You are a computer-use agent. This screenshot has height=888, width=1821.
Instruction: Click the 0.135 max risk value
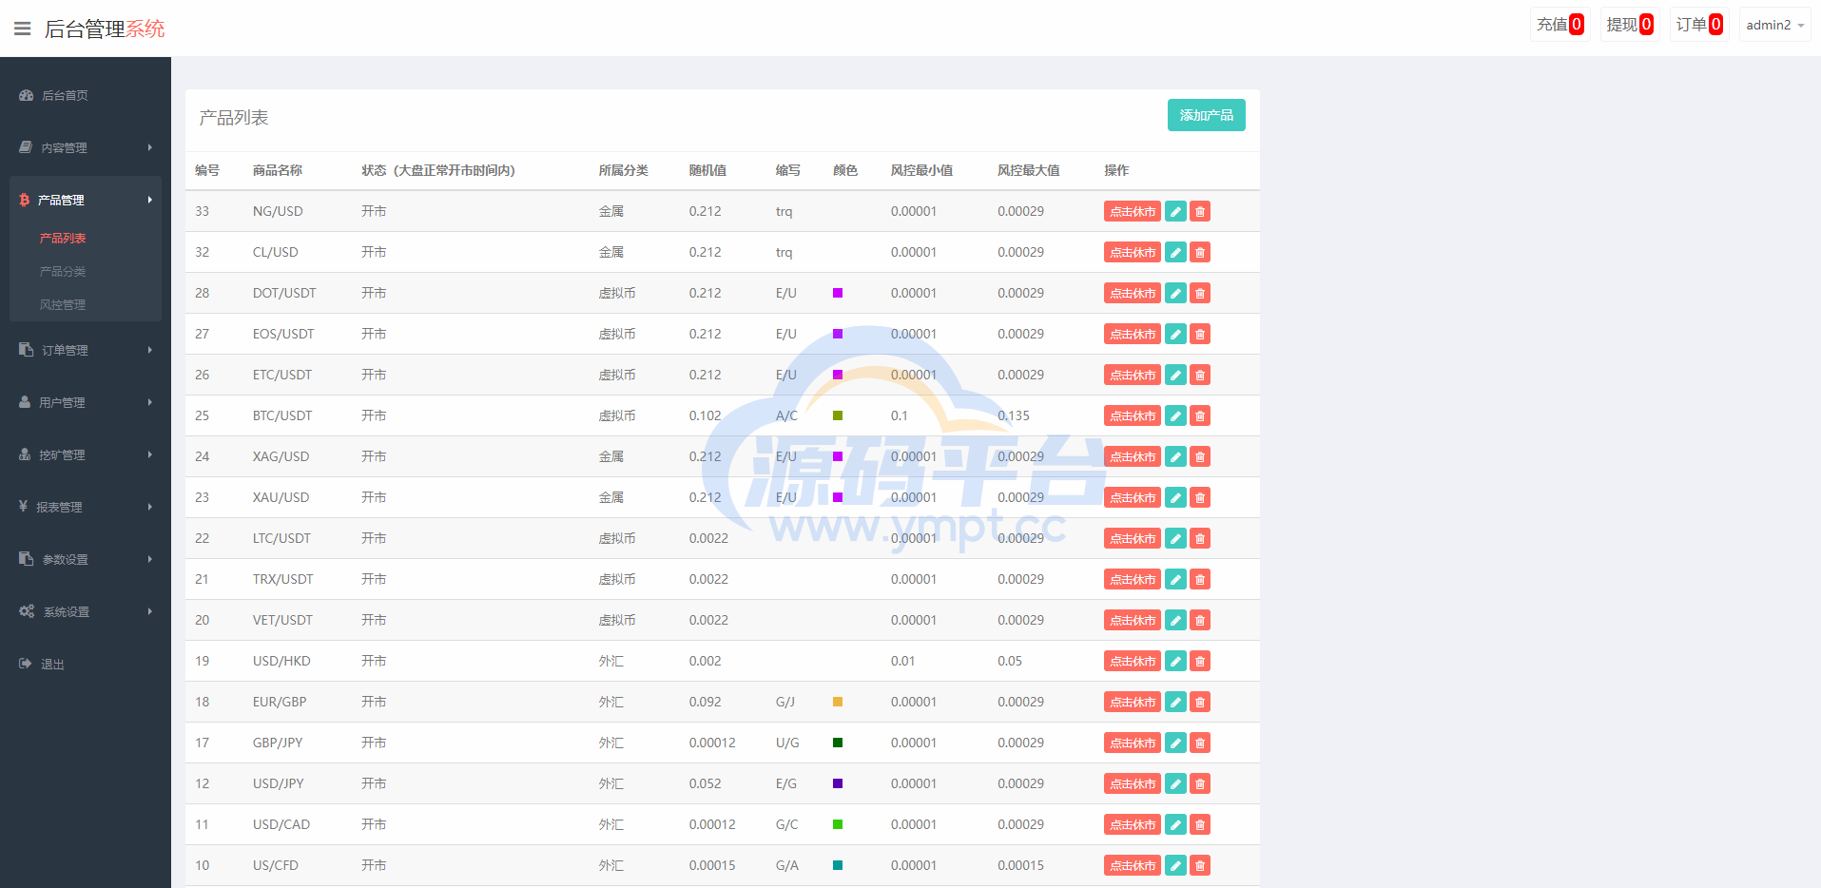tap(1014, 415)
